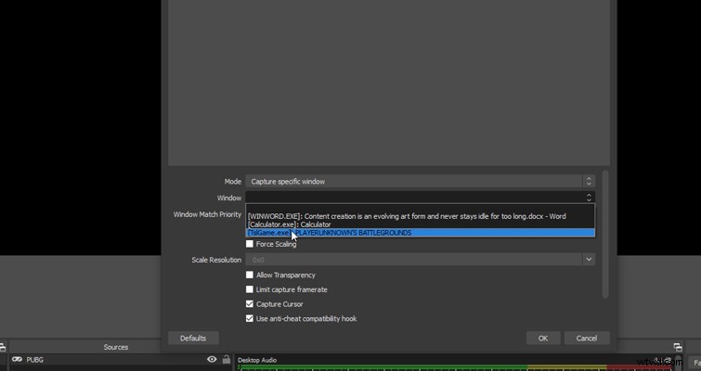This screenshot has height=371, width=701.
Task: Select the Calculator.exe window entry
Action: pos(421,224)
